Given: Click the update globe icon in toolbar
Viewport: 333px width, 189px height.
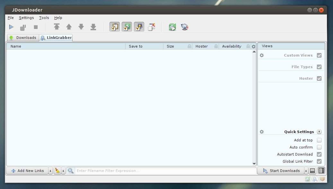Looking at the screenshot, I should click(x=185, y=27).
